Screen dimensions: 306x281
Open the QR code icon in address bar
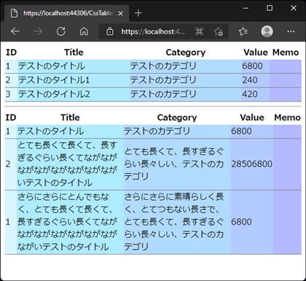coord(199,31)
